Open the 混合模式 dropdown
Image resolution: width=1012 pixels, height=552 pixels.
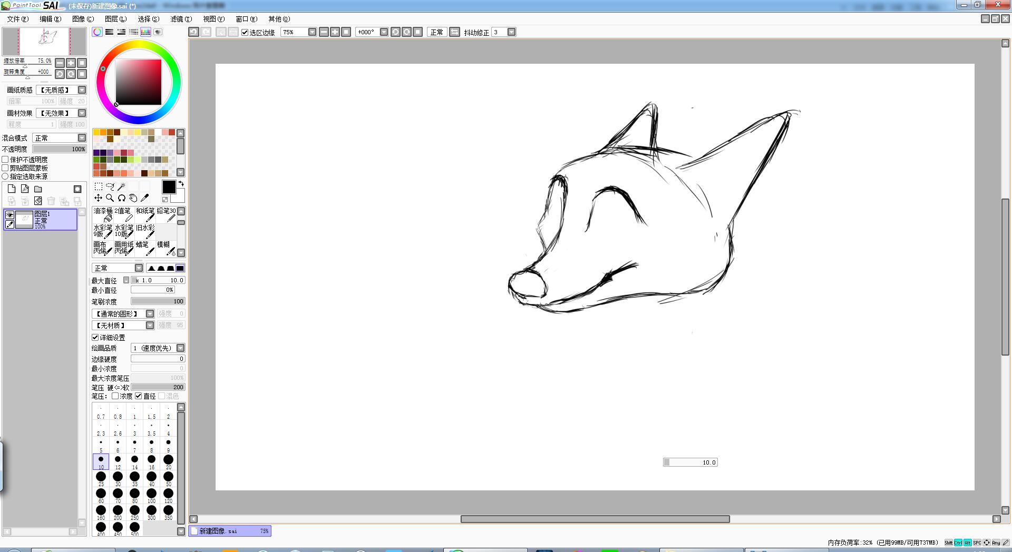point(82,138)
